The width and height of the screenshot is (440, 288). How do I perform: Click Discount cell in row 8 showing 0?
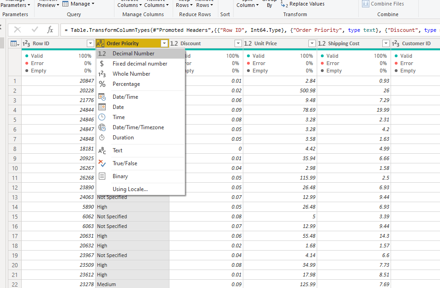(206, 149)
